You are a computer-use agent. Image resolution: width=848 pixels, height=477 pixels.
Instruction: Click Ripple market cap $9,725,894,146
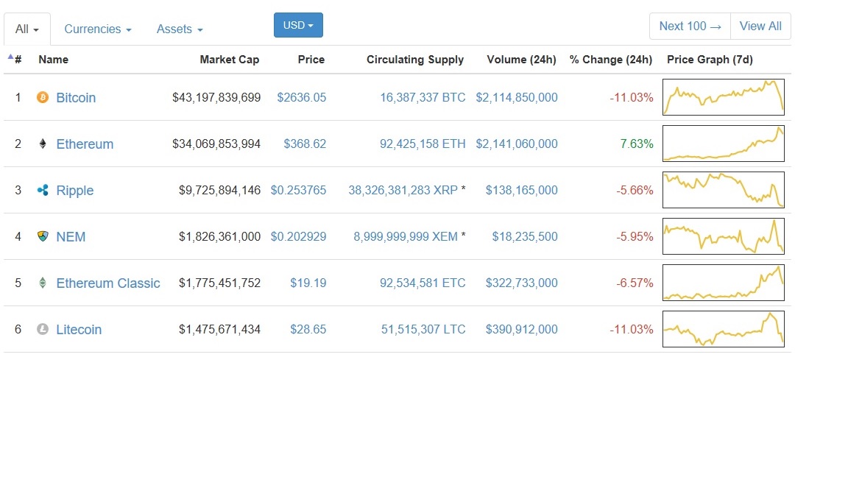click(x=219, y=191)
